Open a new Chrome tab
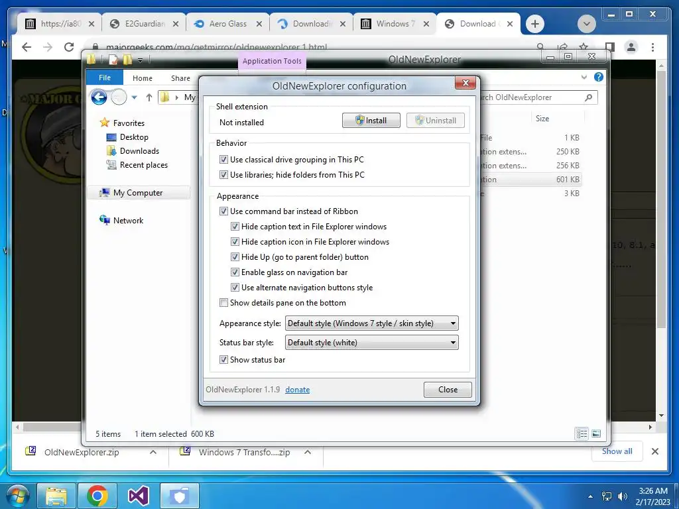Screen dimensions: 679x509 click(535, 24)
